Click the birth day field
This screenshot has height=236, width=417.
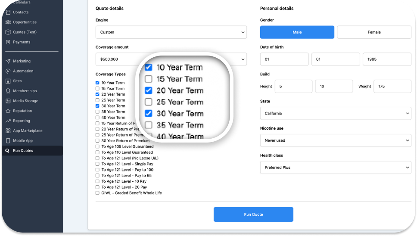pyautogui.click(x=336, y=59)
